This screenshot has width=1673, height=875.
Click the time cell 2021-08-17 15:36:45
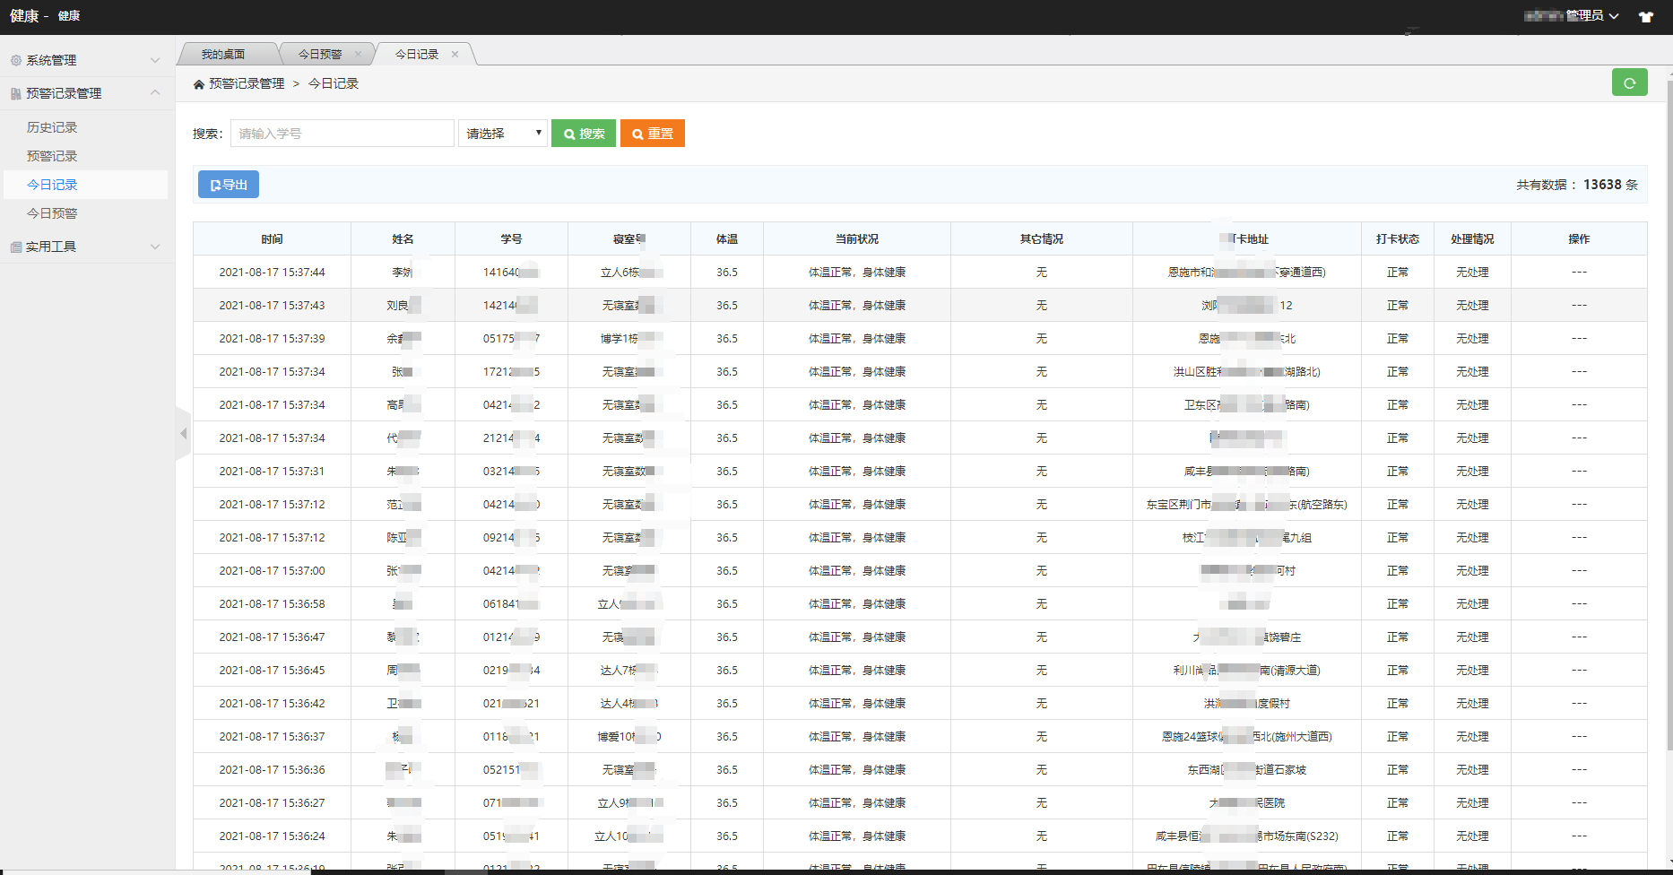pos(273,671)
